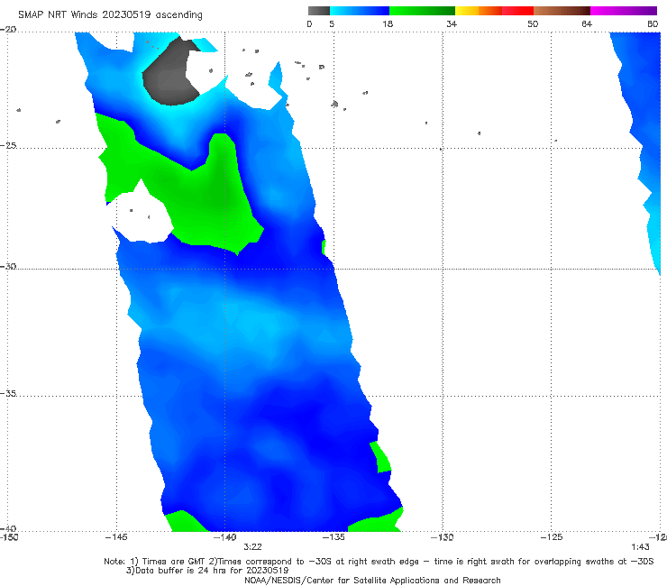Screen dimensions: 667x586
Task: Click the cyan-to-blue segment of the color bar
Action: 360,11
